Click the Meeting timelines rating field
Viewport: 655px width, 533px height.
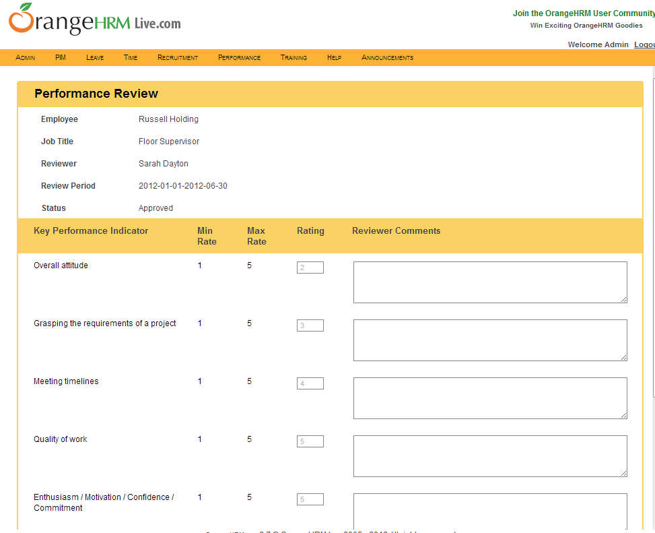310,383
